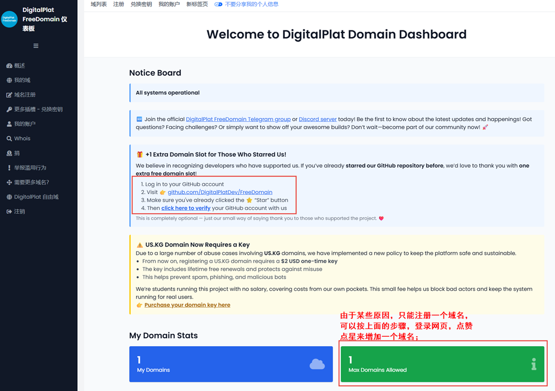
Task: Click the globe icon beside DigitalPlat 自由域
Action: (x=9, y=197)
